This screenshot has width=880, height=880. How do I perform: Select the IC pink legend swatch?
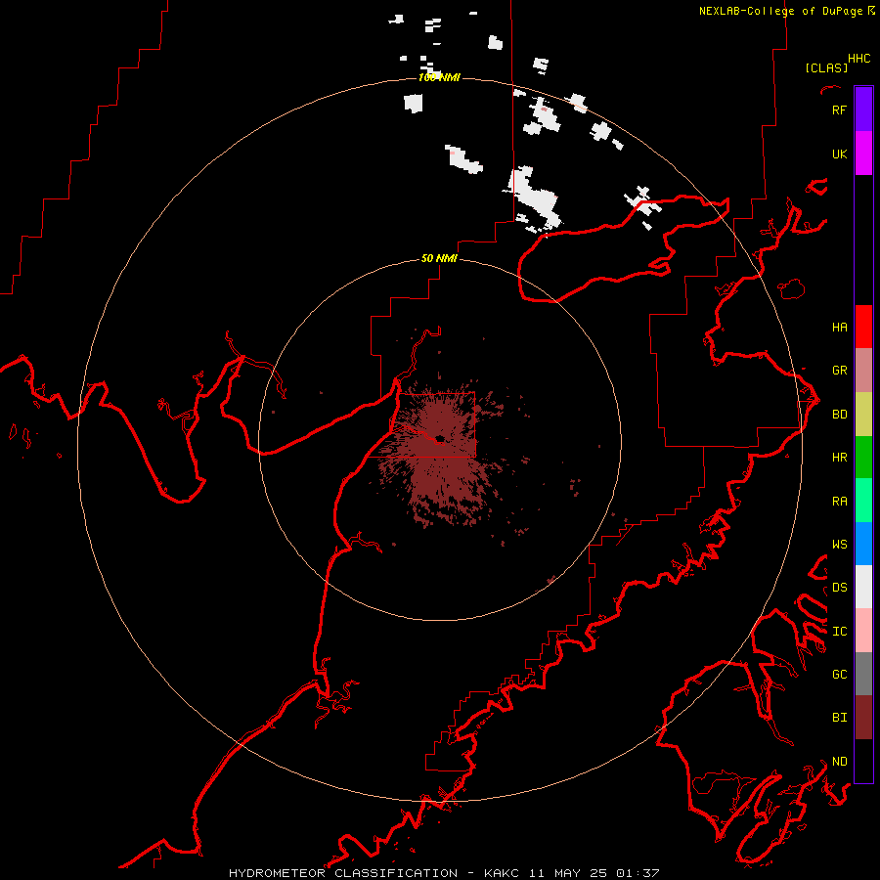pyautogui.click(x=863, y=631)
